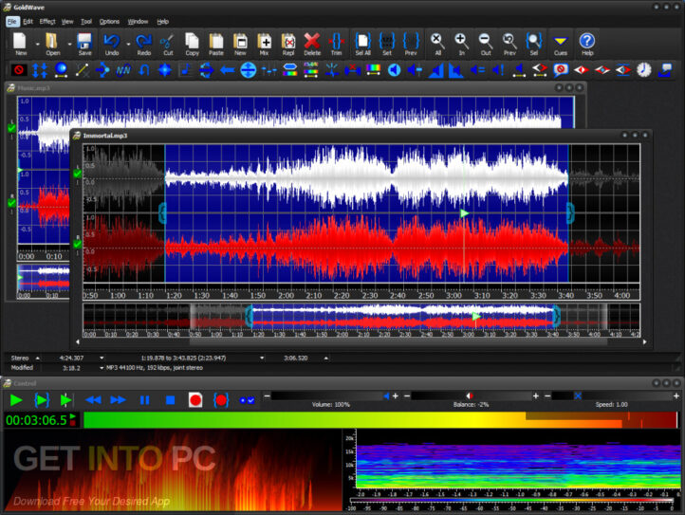Click the New file toolbar icon

coord(20,45)
